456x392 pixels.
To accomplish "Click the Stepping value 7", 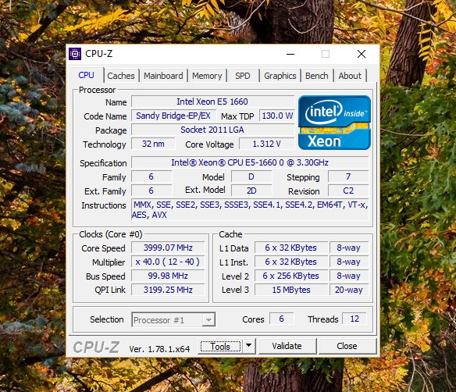I will (x=348, y=176).
